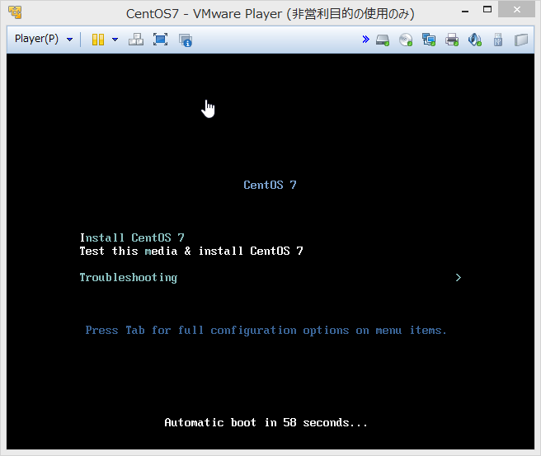This screenshot has width=541, height=456.
Task: Click the hard disk device icon
Action: pos(383,40)
